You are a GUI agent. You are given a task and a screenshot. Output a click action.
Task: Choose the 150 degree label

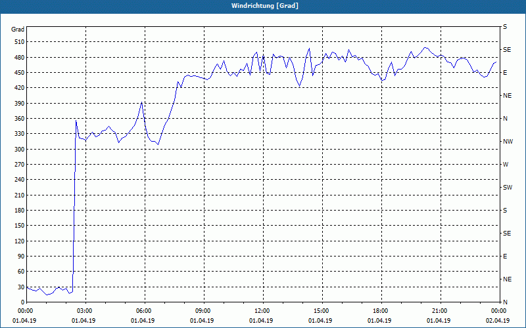(20, 226)
